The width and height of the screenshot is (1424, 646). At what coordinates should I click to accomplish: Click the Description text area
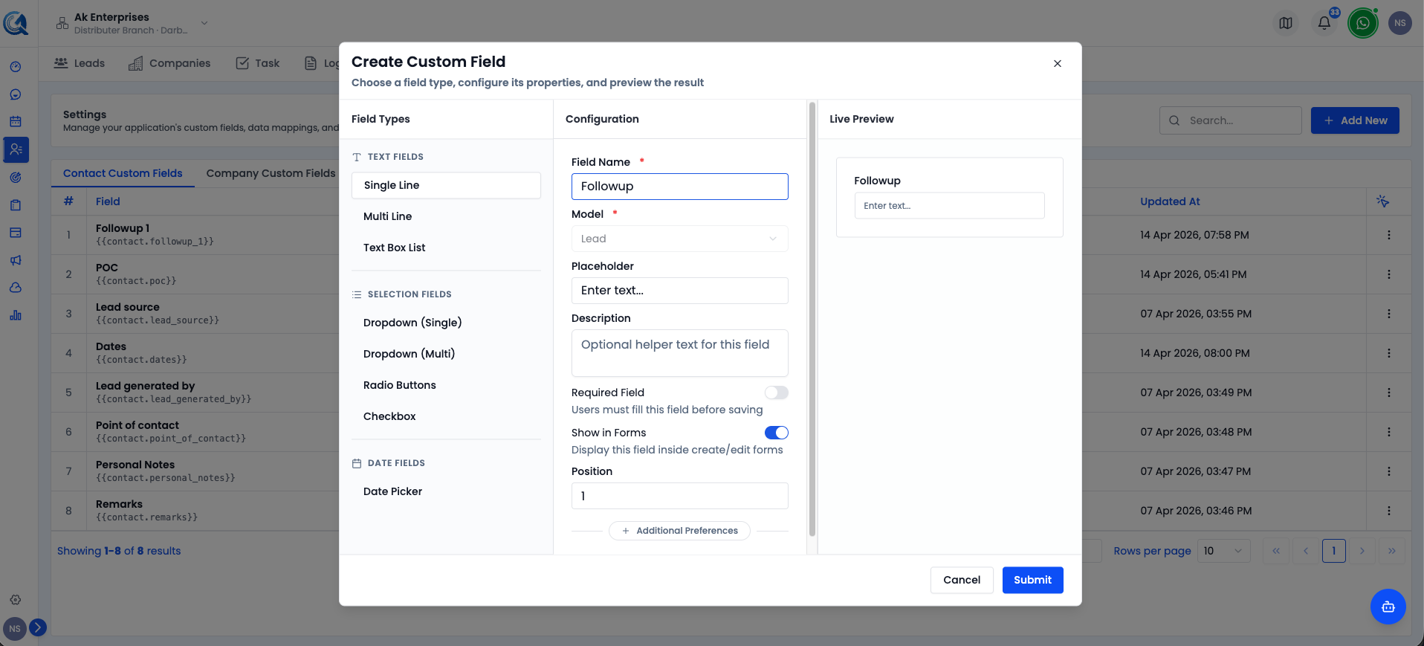(x=679, y=353)
